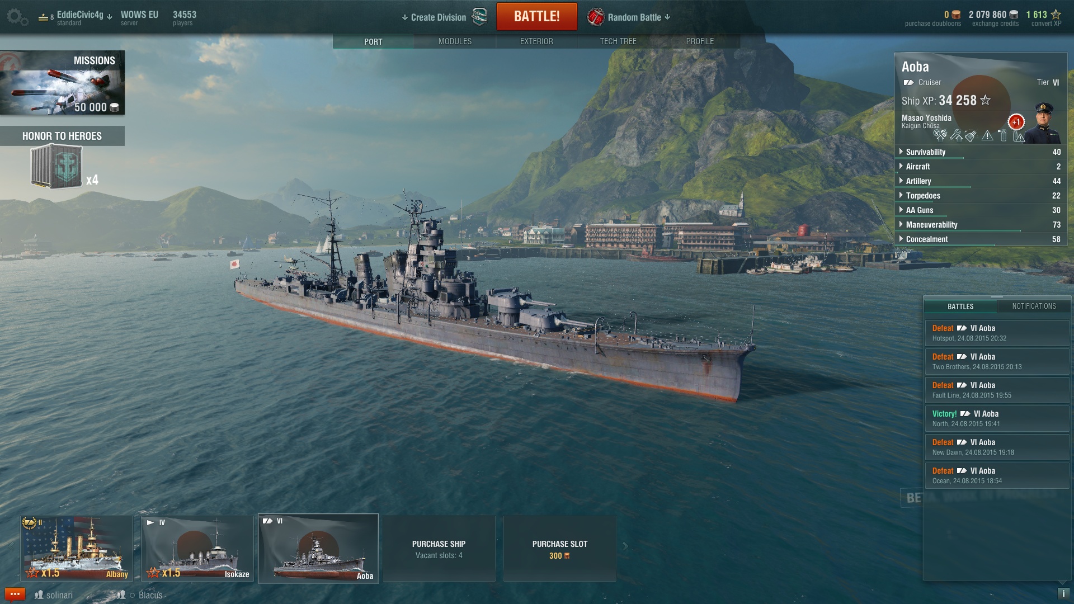Open the Honor to Heroes container

(56, 167)
